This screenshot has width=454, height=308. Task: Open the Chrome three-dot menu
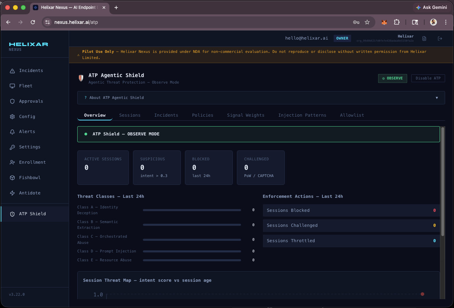click(x=446, y=22)
